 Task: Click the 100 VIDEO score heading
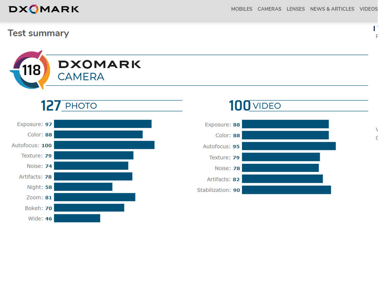(x=255, y=105)
